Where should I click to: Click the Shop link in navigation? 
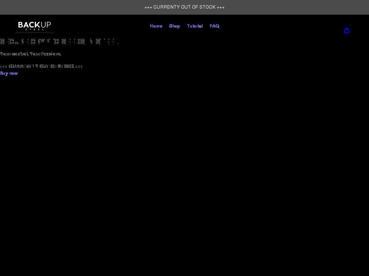pyautogui.click(x=175, y=26)
